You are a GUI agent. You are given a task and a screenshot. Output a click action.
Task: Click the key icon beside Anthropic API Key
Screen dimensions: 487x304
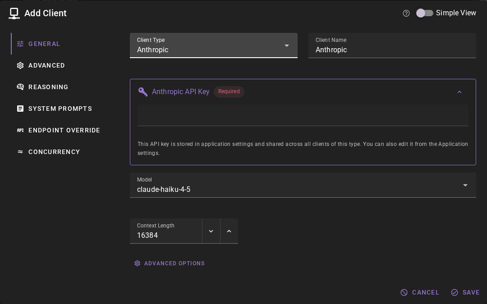[x=143, y=92]
